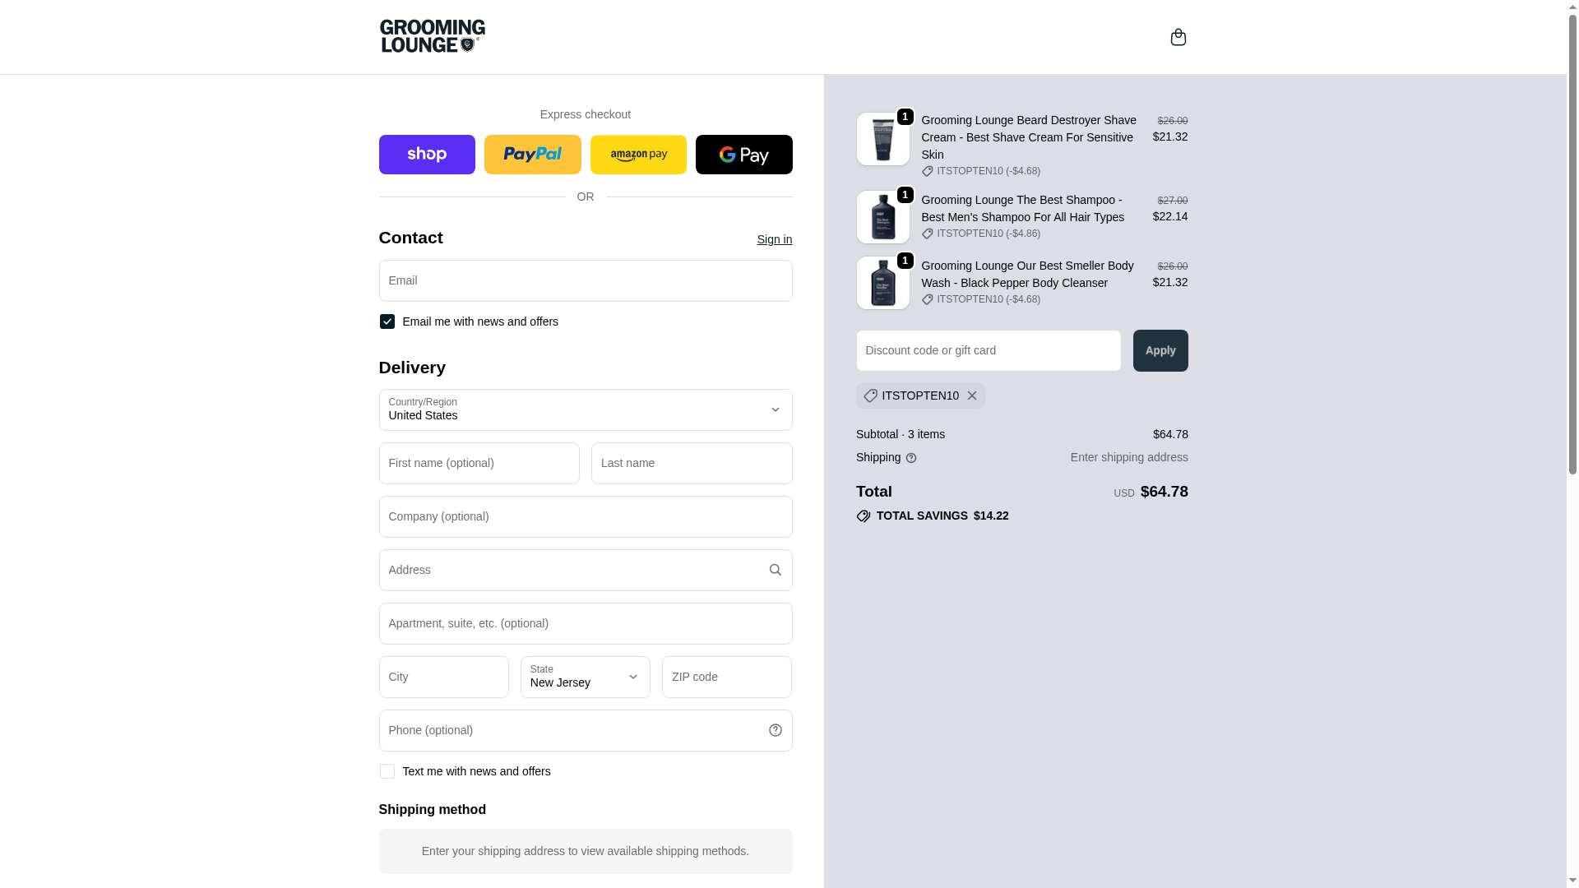Click the shipping info question mark icon
1579x888 pixels.
(911, 458)
